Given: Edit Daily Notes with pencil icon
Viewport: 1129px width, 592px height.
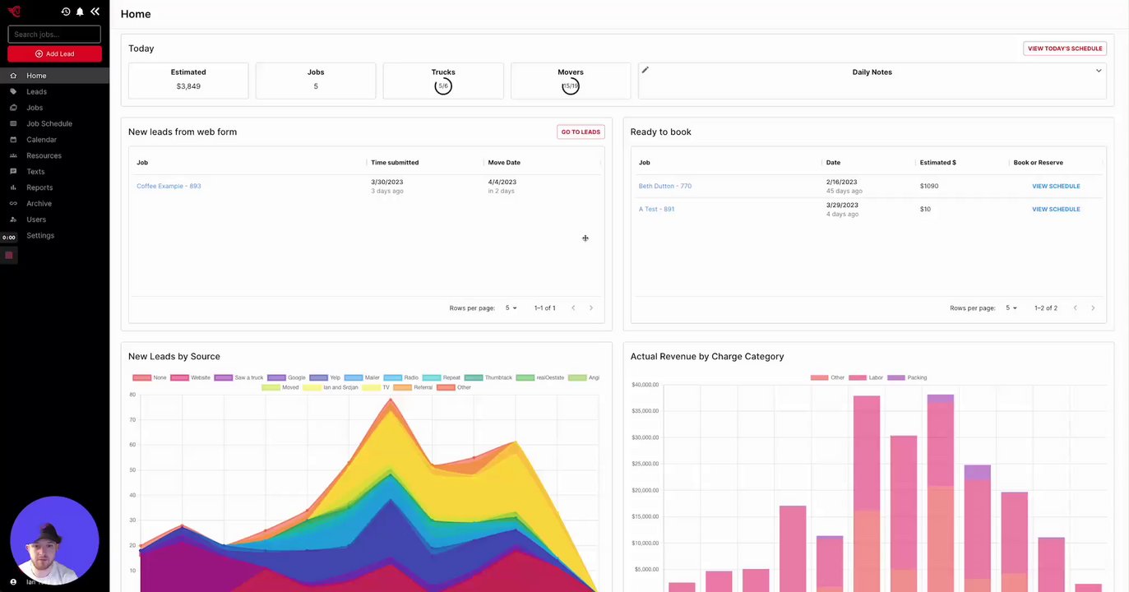Looking at the screenshot, I should click(x=645, y=70).
